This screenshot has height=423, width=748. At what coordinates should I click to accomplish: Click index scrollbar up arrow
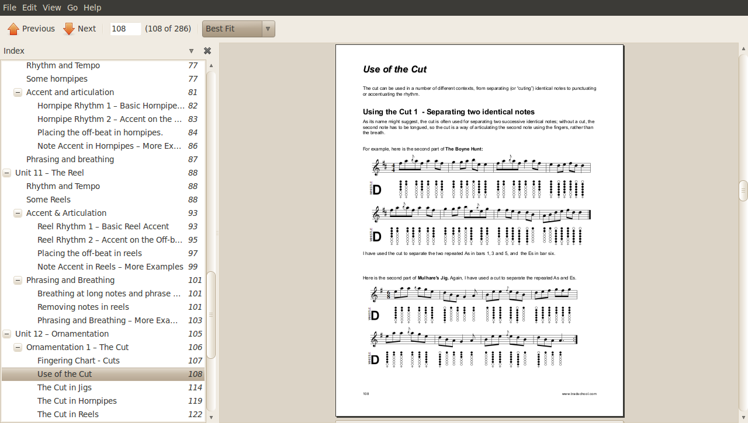(x=211, y=65)
